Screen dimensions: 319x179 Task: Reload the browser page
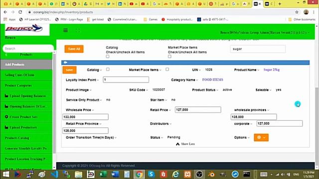tap(20, 12)
